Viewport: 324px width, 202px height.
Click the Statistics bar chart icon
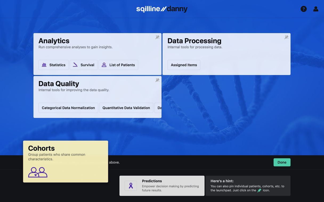(x=44, y=65)
